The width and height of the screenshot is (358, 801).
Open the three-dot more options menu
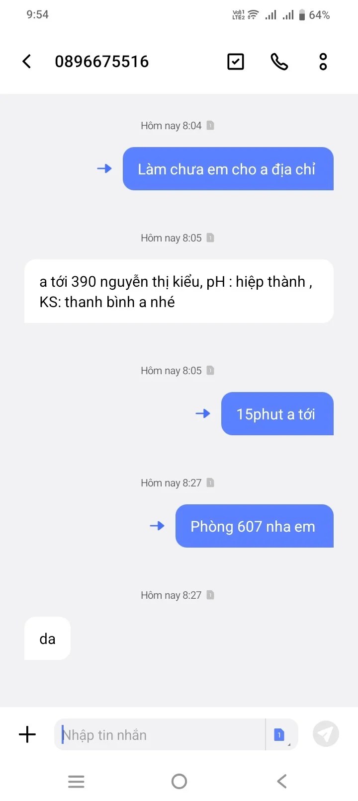pyautogui.click(x=323, y=62)
